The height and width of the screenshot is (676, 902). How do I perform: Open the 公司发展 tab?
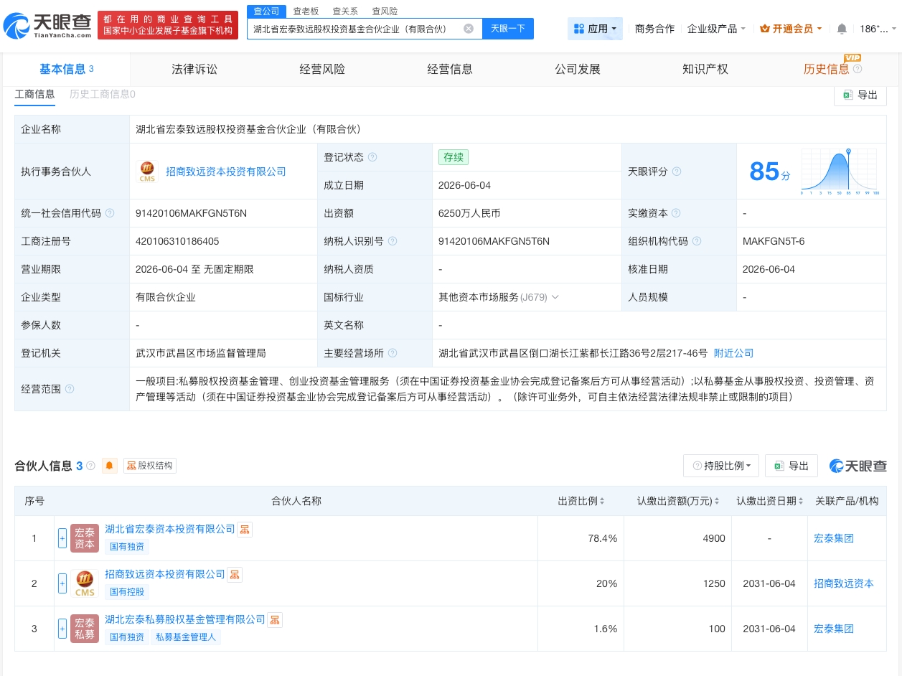pos(578,69)
